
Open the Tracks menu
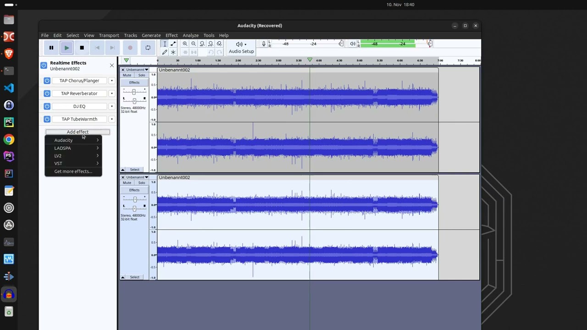(x=130, y=35)
